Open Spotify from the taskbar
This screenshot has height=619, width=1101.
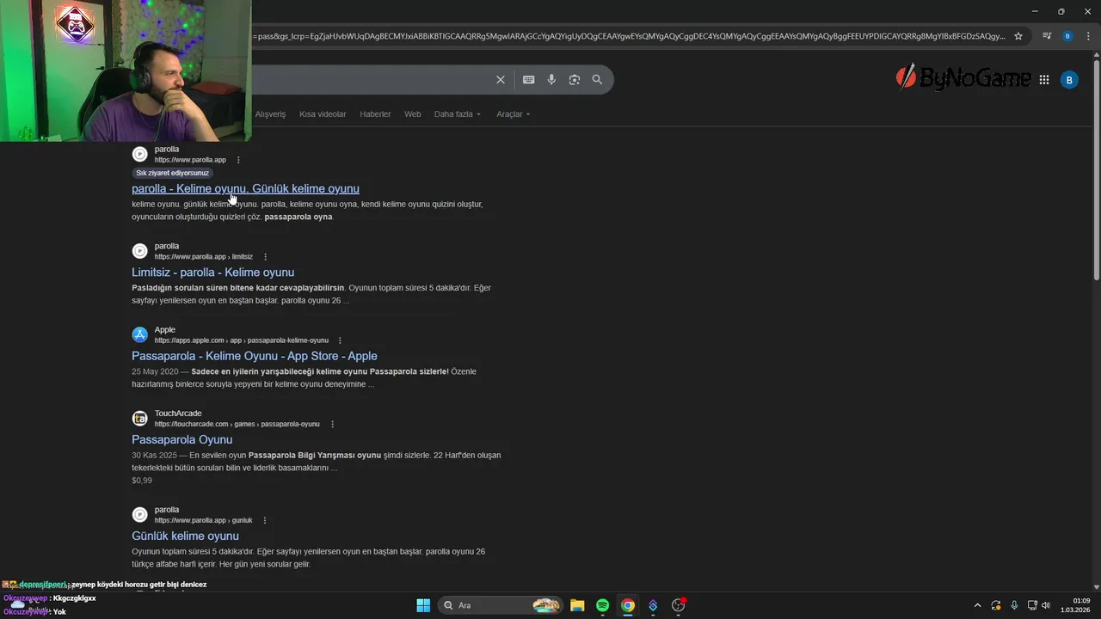coord(603,605)
